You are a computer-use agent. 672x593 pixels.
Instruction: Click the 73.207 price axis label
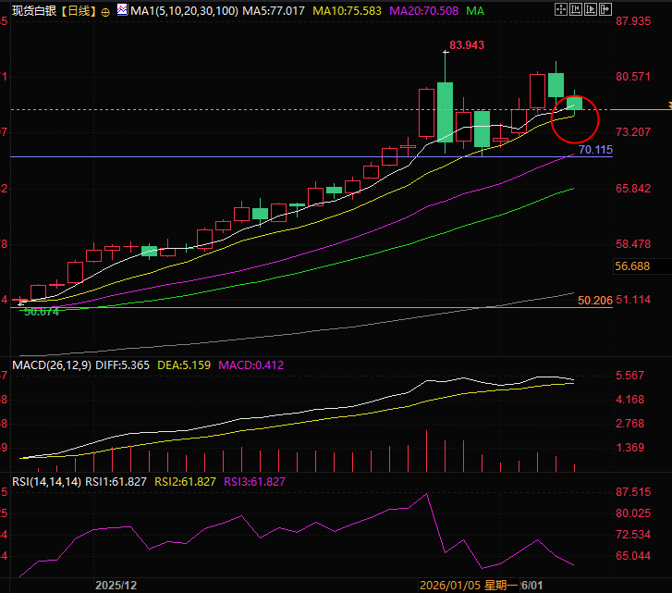tap(633, 132)
